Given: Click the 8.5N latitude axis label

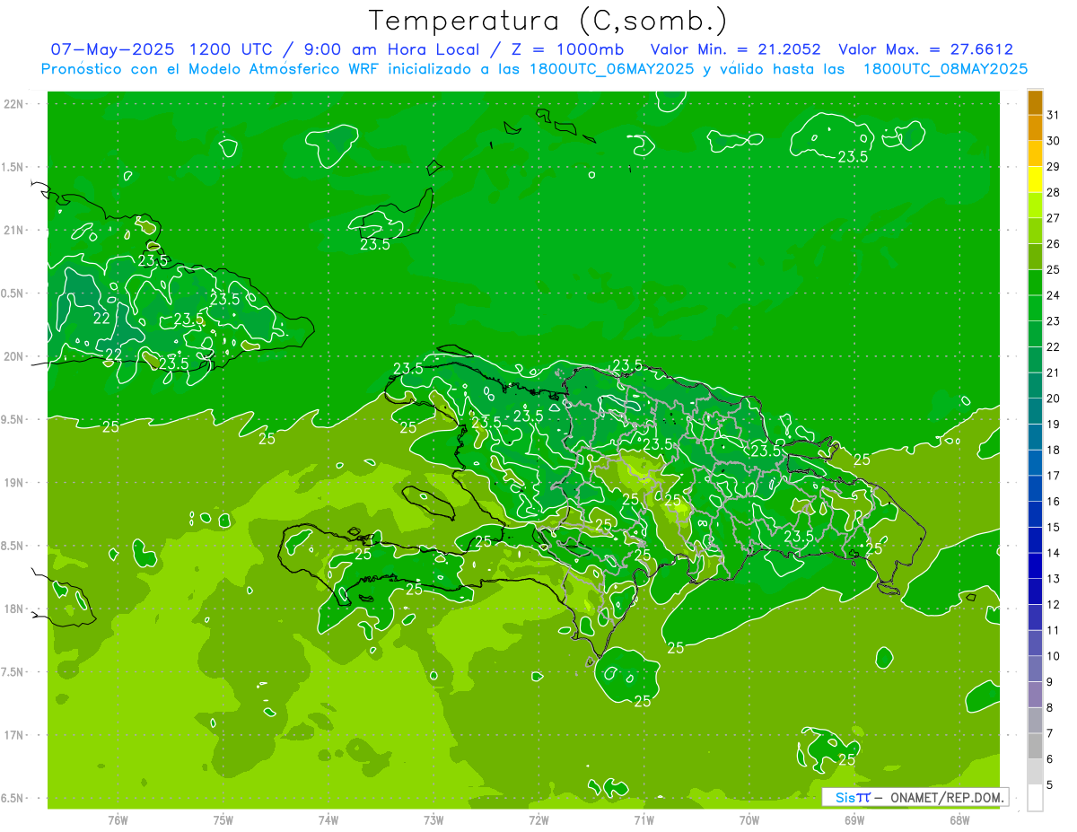Looking at the screenshot, I should point(13,546).
